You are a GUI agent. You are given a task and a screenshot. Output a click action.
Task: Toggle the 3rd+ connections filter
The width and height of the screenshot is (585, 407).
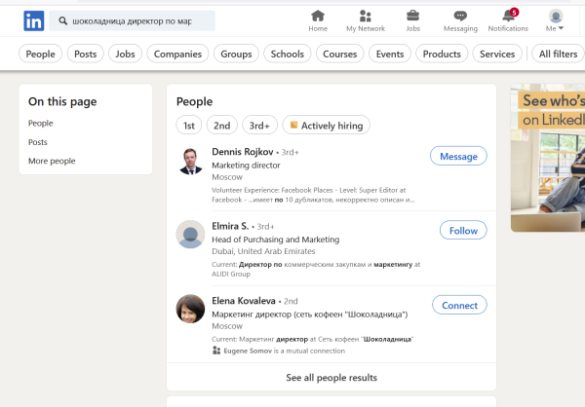pos(259,125)
